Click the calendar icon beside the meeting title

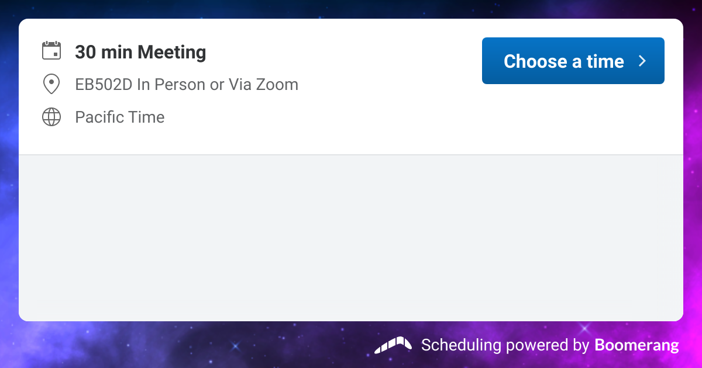[x=51, y=51]
